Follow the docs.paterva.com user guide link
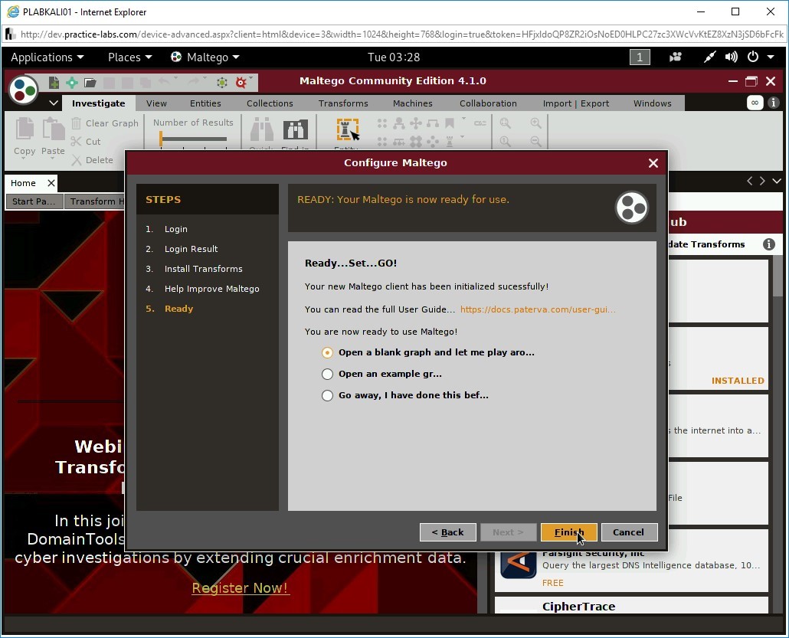Image resolution: width=789 pixels, height=638 pixels. click(539, 309)
